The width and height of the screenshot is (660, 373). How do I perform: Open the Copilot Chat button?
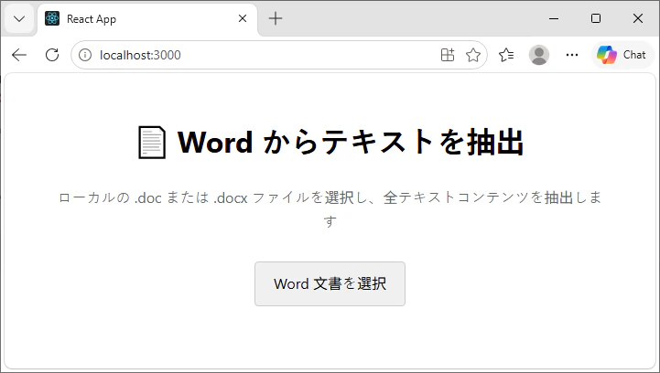(x=622, y=55)
